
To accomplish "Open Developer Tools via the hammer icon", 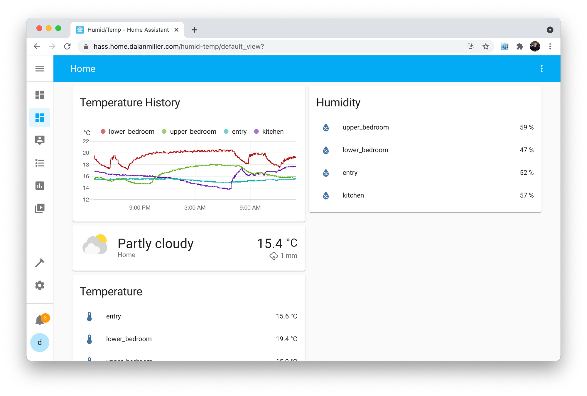I will 40,262.
